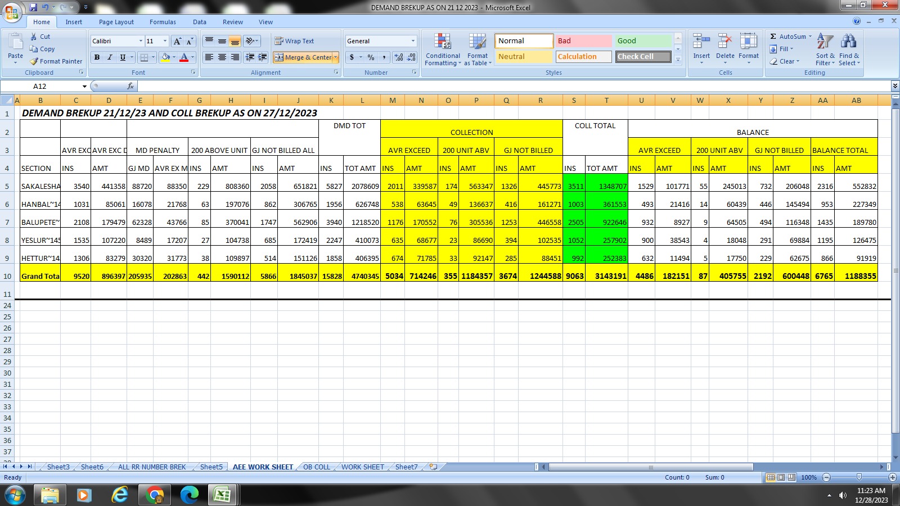The width and height of the screenshot is (900, 506).
Task: Open the Page Layout ribbon tab
Action: (x=116, y=22)
